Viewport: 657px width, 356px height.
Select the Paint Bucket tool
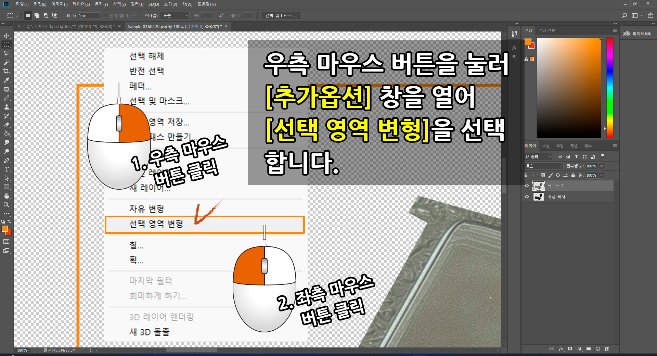7,133
